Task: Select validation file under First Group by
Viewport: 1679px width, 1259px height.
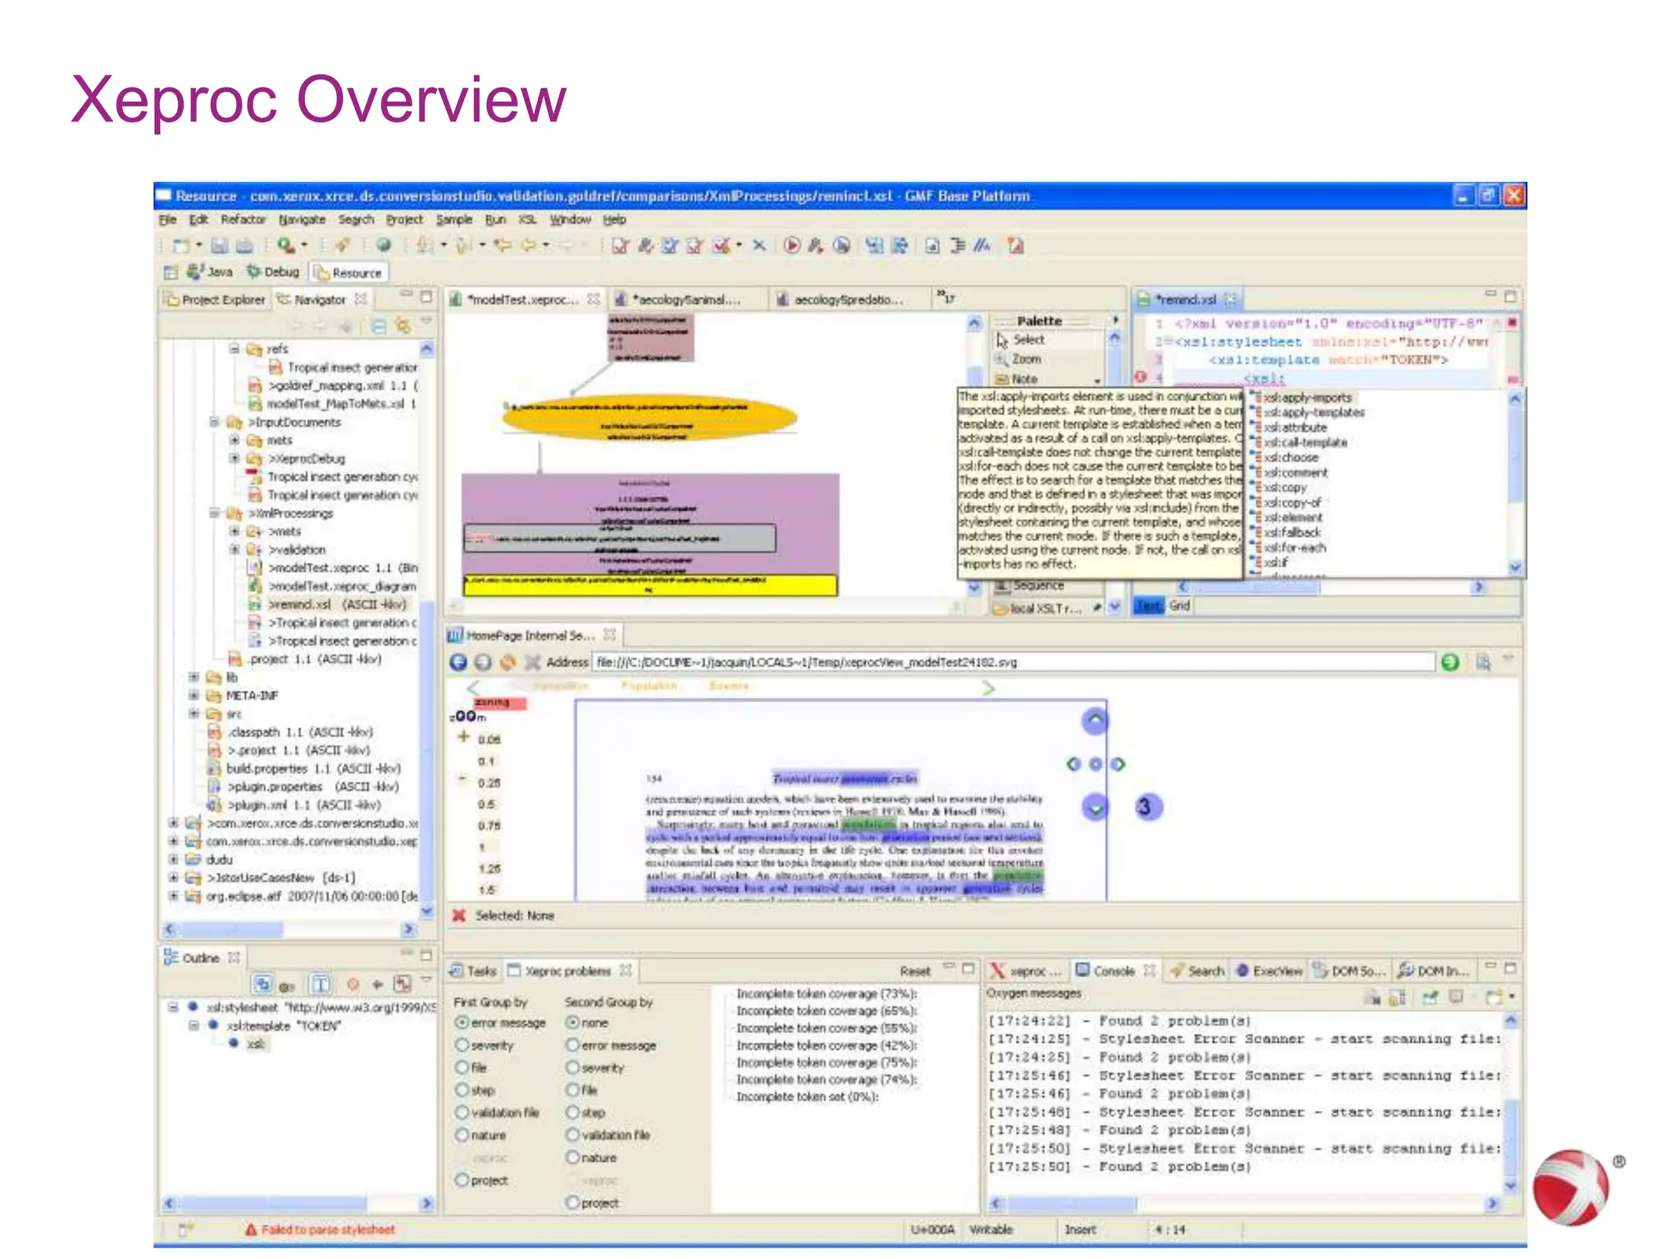Action: click(462, 1112)
